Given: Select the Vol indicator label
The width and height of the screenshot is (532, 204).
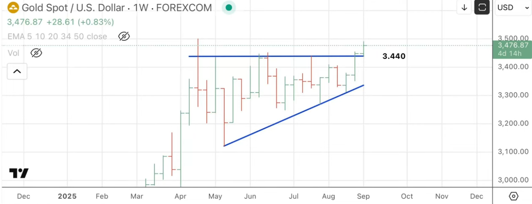Looking at the screenshot, I should pyautogui.click(x=14, y=53).
